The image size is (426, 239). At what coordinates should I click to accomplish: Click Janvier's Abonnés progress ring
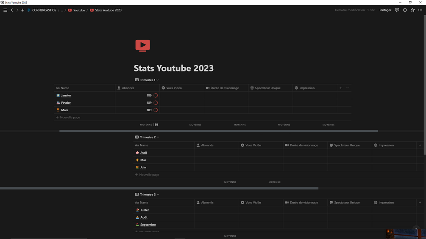156,95
